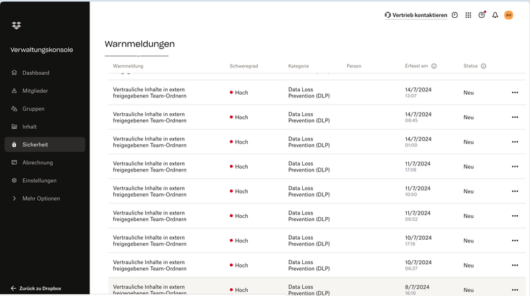Open Mitglieder section in sidebar
Viewport: 530px width, 296px height.
pyautogui.click(x=35, y=91)
